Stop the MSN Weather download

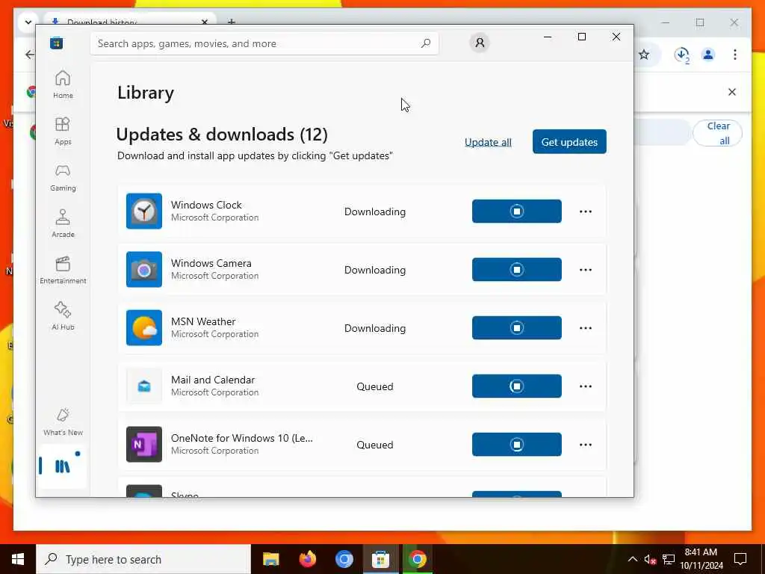[x=517, y=327]
